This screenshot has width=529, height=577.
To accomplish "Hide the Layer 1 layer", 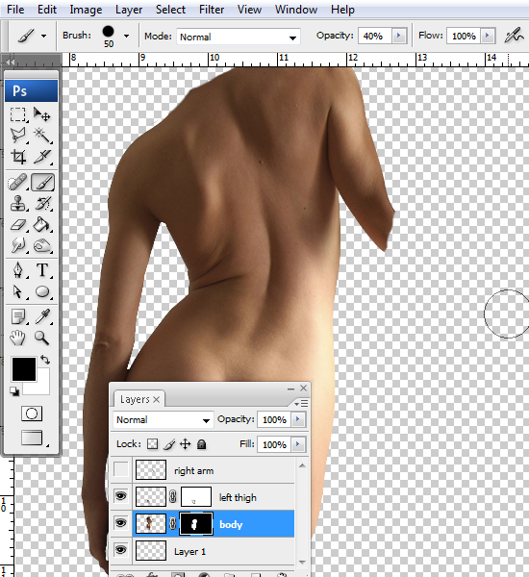I will click(x=121, y=550).
